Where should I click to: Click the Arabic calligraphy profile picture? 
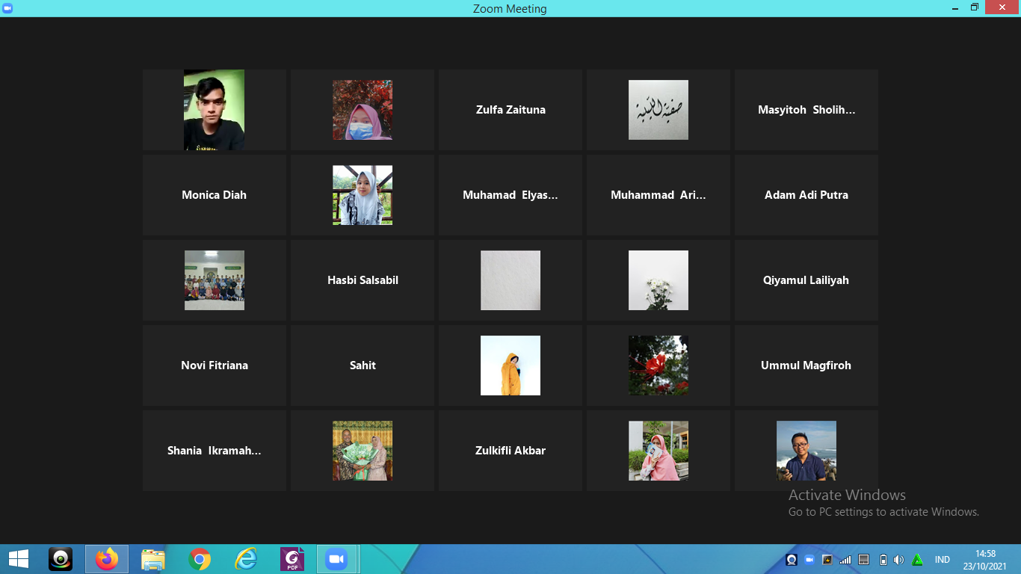tap(658, 110)
